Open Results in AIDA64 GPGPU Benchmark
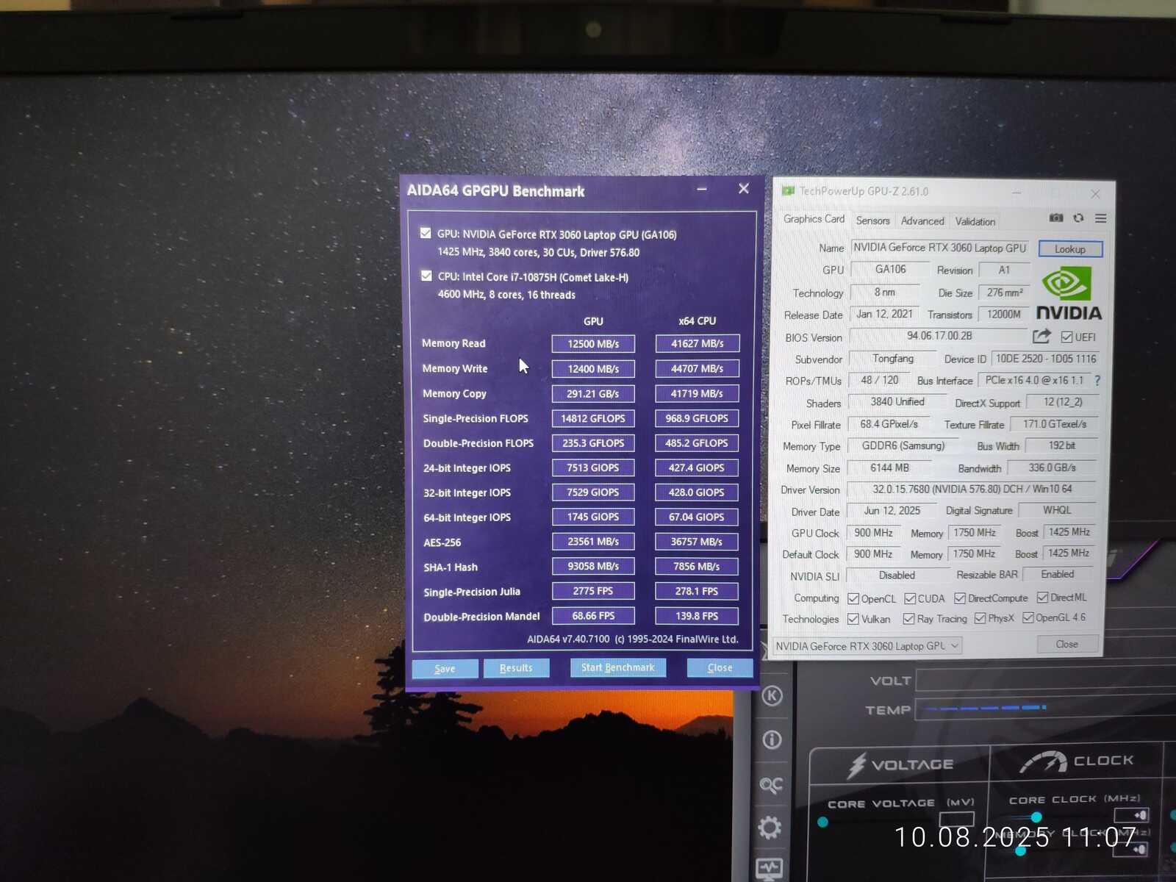This screenshot has width=1176, height=882. (x=516, y=667)
